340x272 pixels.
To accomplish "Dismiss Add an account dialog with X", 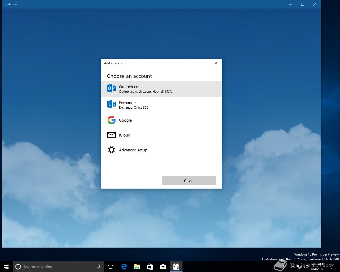I will coord(216,63).
